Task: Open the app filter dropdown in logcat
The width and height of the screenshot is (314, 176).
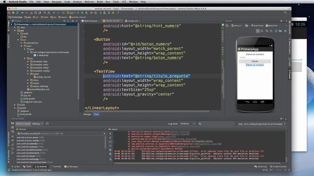Action: pos(262,124)
